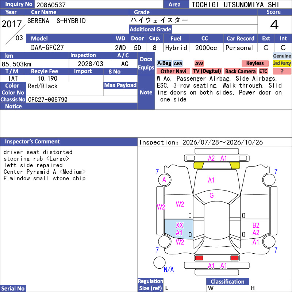Click the Keyless equipment badge

[255, 63]
